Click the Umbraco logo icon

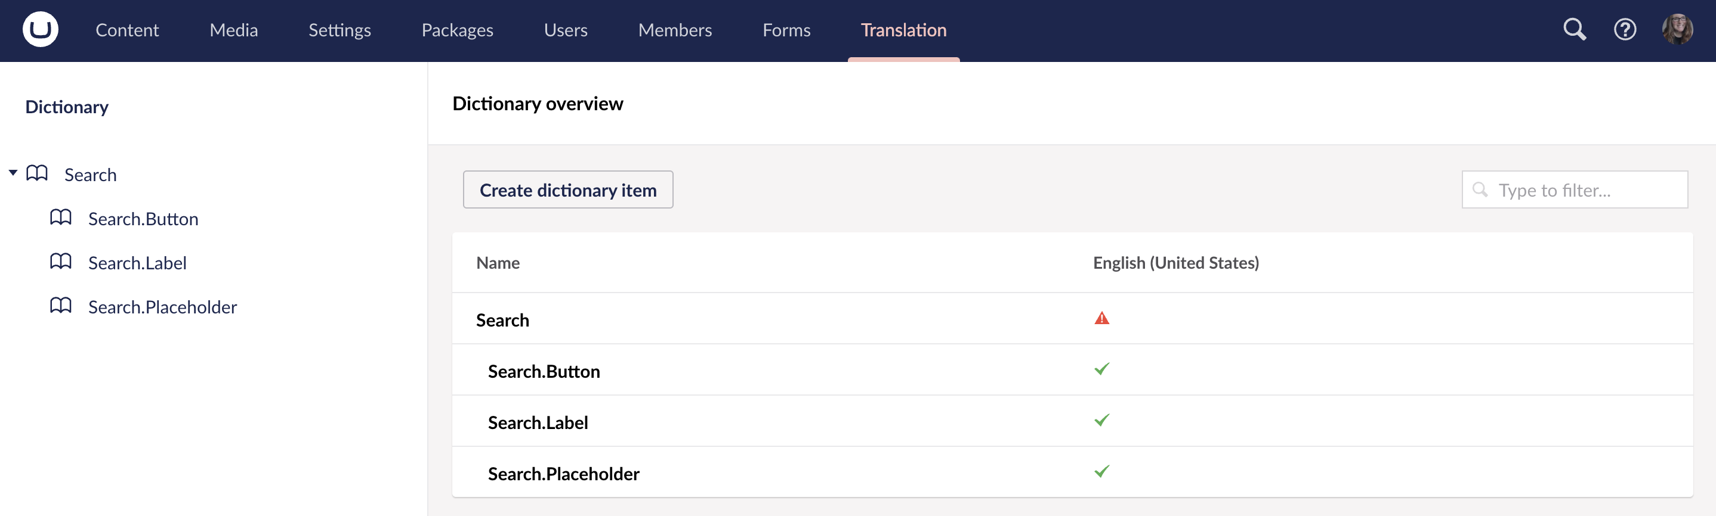click(40, 30)
